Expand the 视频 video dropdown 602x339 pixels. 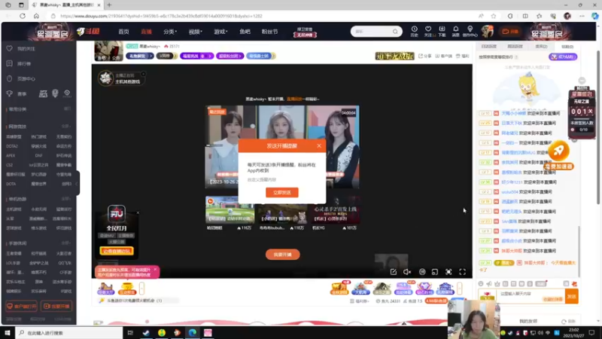(196, 32)
